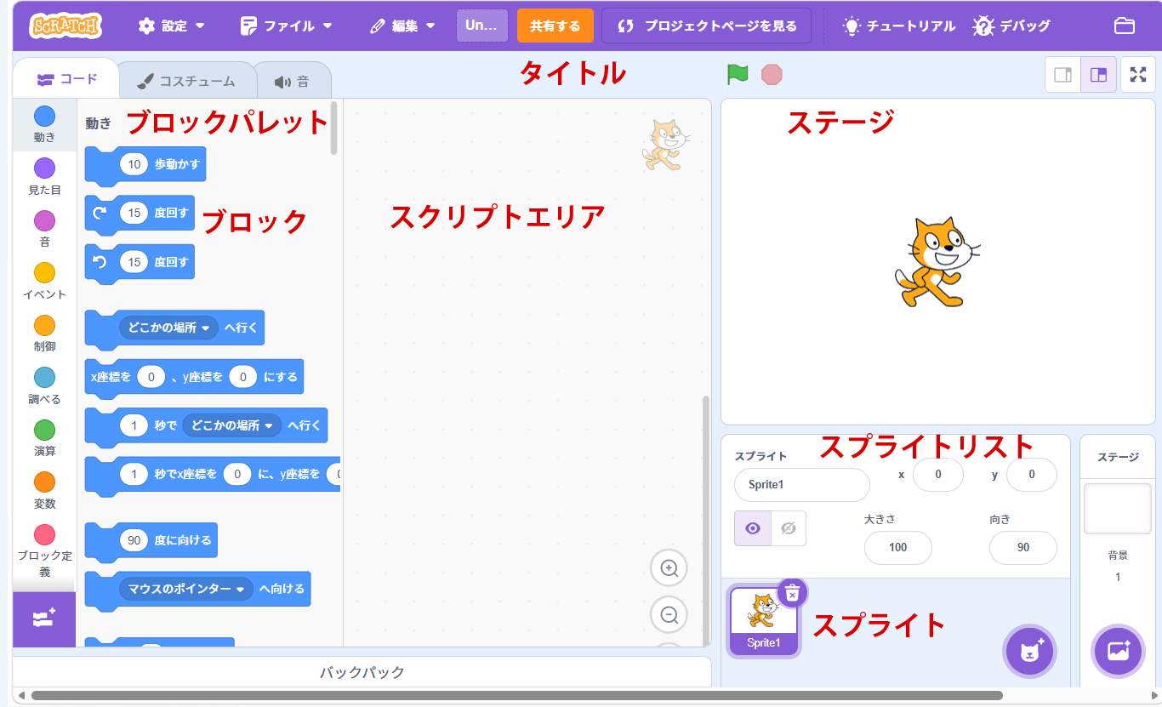Open the マウスのポインター dropdown in the block
The image size is (1162, 707).
tap(241, 589)
